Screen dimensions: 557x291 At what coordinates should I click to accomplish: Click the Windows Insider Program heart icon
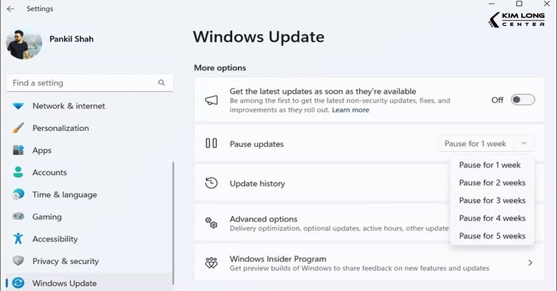[212, 263]
